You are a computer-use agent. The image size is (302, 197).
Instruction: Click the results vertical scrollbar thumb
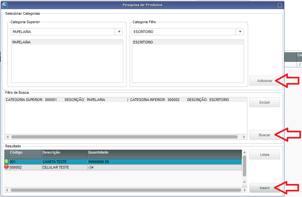click(x=244, y=166)
